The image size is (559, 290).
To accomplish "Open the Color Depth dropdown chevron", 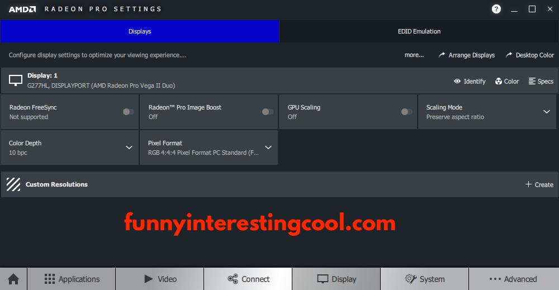I will [129, 148].
